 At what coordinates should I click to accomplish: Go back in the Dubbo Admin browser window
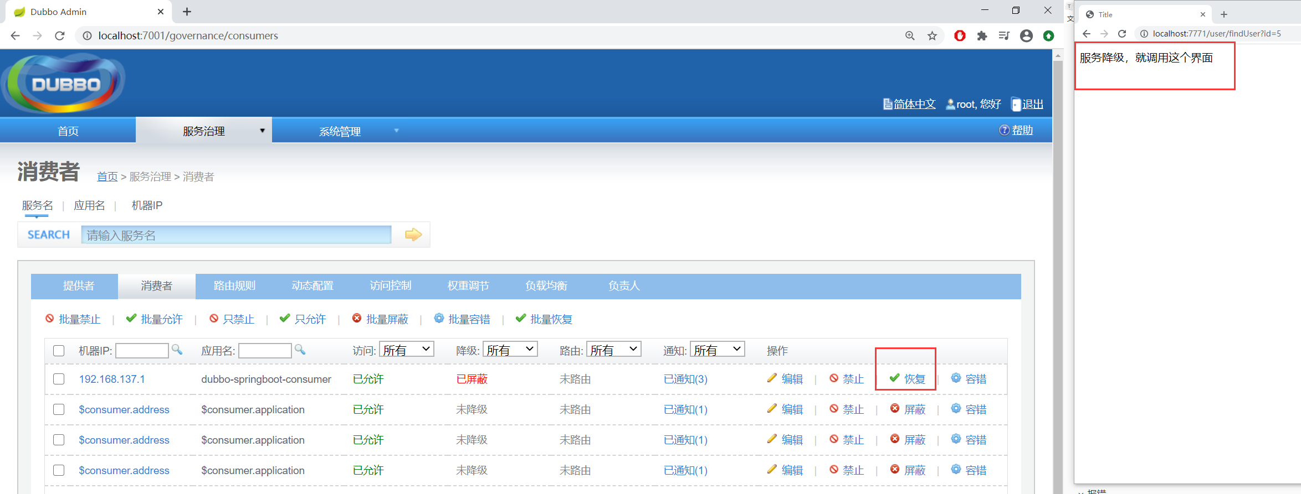[16, 36]
